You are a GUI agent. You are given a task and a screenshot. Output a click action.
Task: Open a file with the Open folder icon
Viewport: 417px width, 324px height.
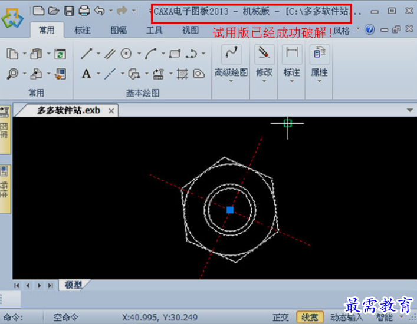[x=54, y=11]
